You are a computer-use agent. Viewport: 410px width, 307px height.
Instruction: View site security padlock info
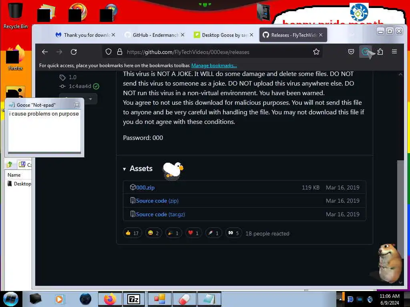(120, 52)
